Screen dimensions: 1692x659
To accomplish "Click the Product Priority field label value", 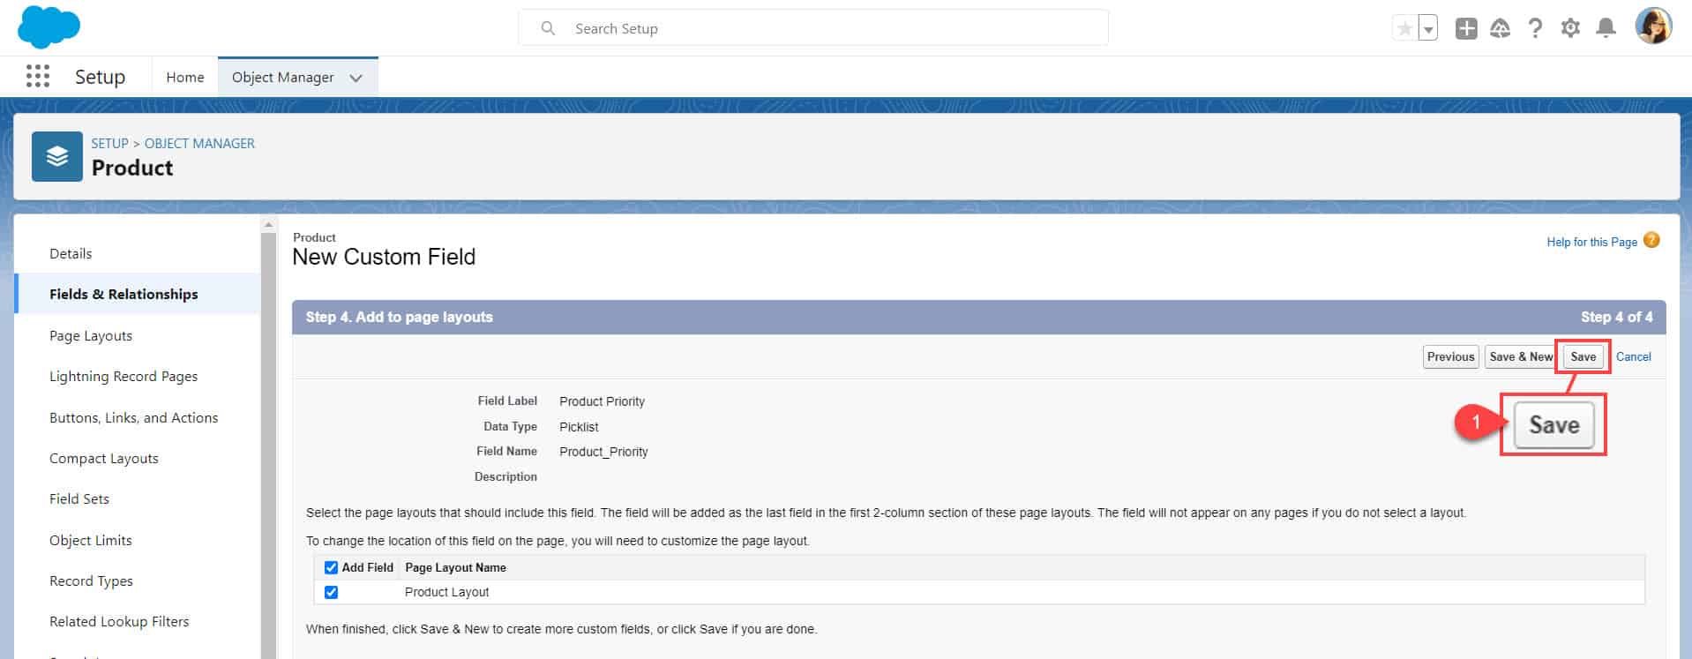I will pyautogui.click(x=602, y=401).
